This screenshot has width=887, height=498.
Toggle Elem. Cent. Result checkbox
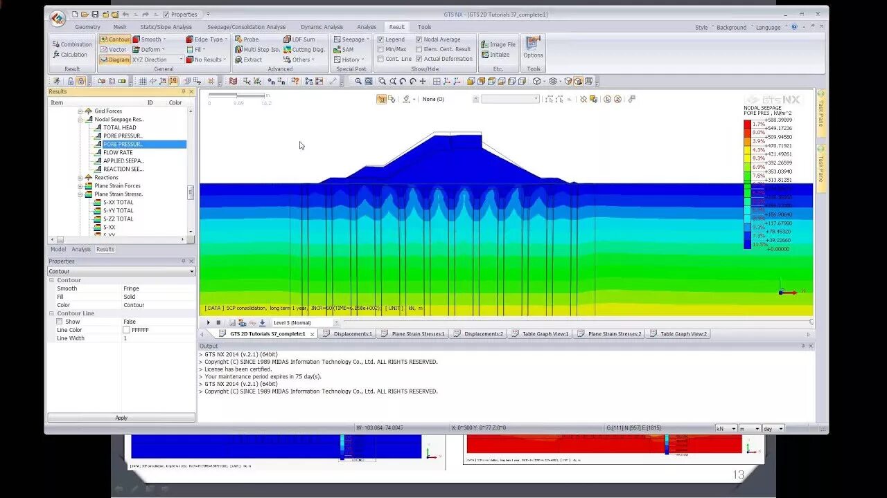[419, 49]
